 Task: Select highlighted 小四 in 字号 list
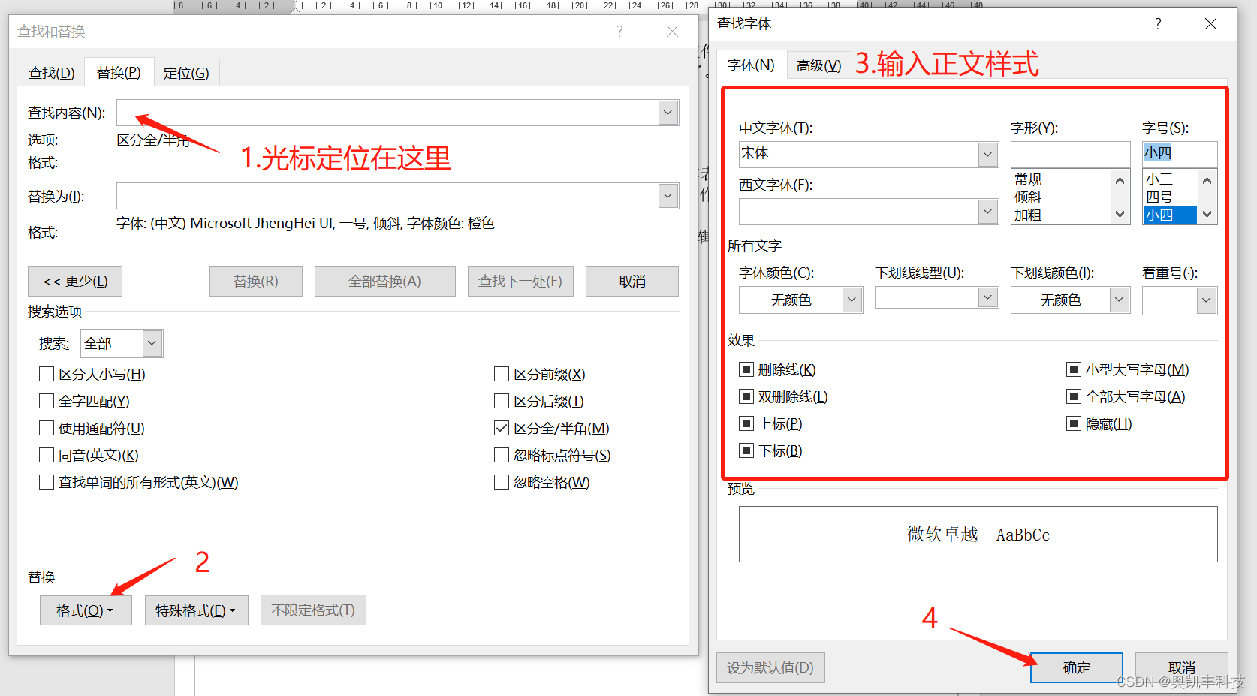click(x=1170, y=215)
